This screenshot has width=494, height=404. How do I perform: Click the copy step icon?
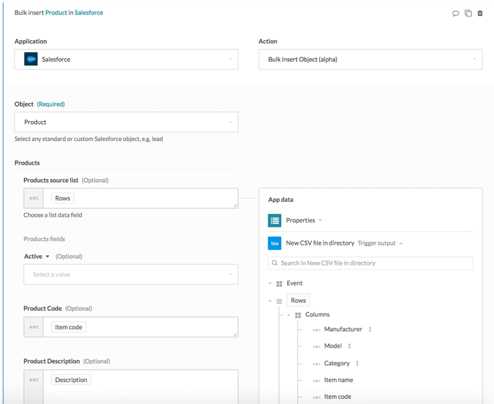click(468, 13)
